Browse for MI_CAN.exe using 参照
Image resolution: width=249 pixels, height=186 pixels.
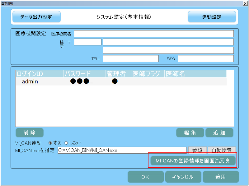coord(197,150)
